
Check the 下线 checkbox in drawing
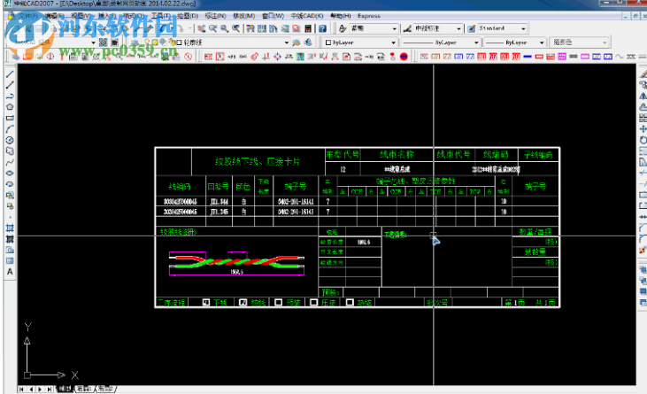coord(206,303)
